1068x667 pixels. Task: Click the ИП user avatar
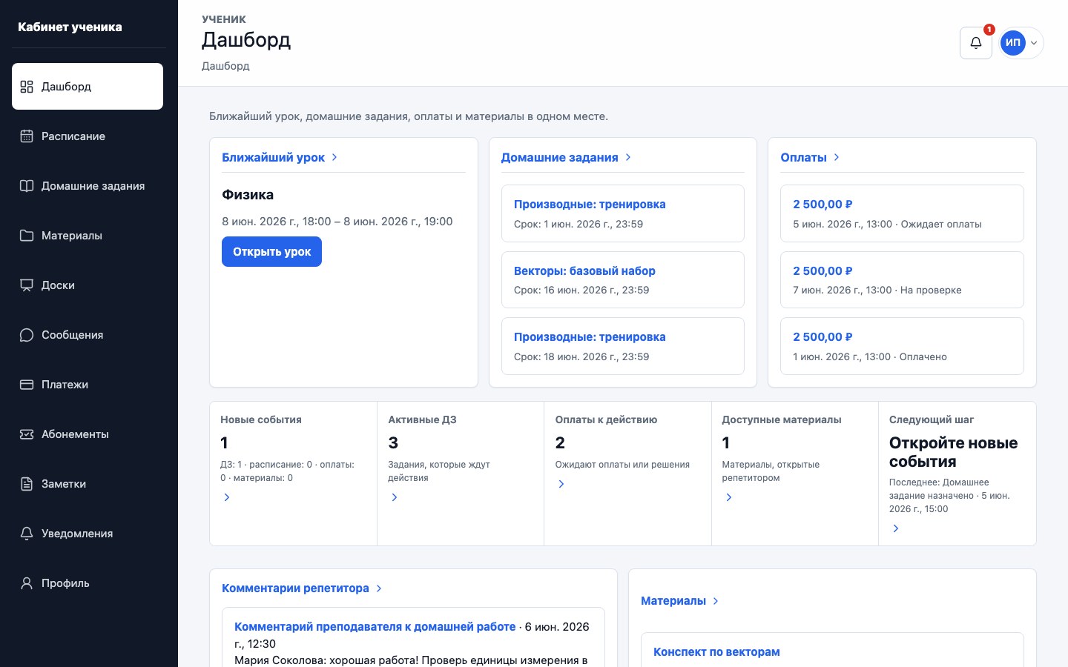coord(1013,43)
